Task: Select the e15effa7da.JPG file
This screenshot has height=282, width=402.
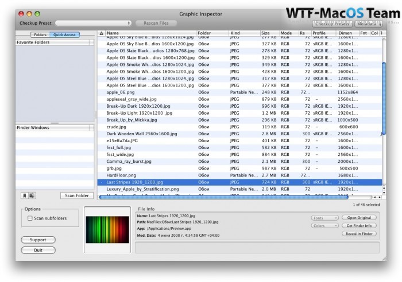Action: click(239, 141)
